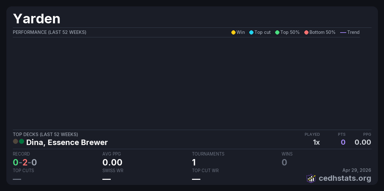The width and height of the screenshot is (384, 191).
Task: Click the 1x played count
Action: pyautogui.click(x=316, y=142)
